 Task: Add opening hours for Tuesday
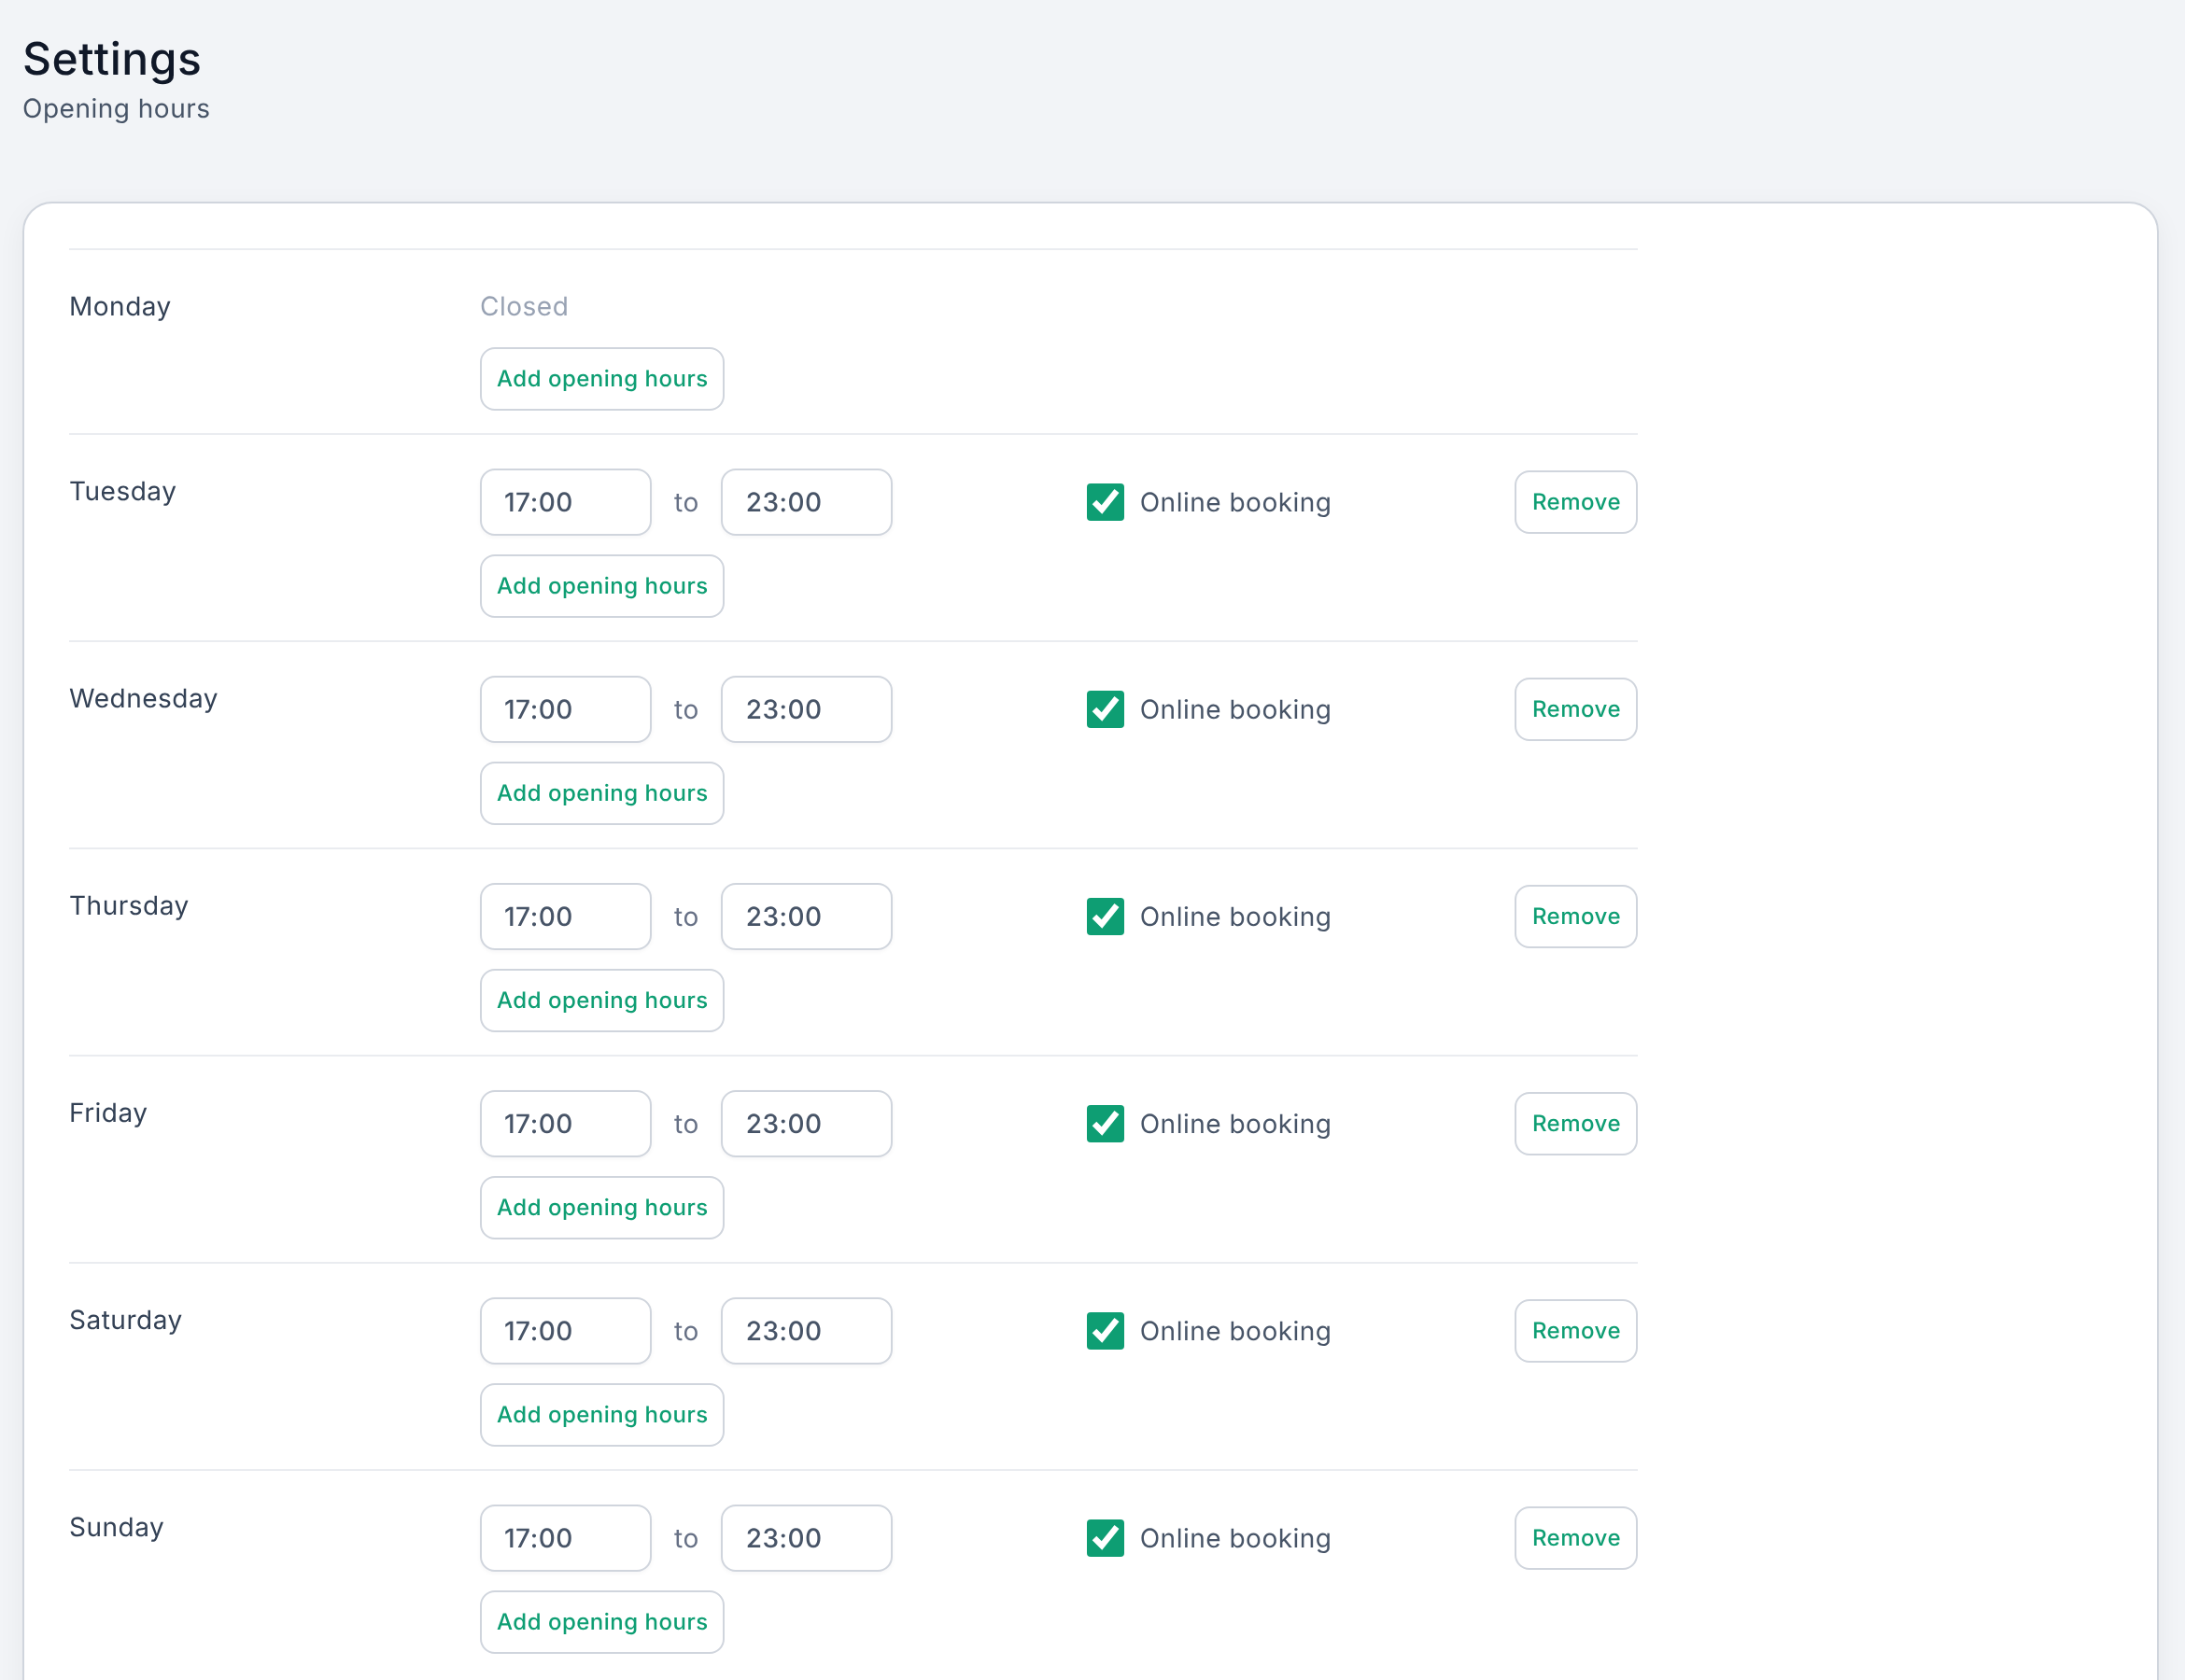pyautogui.click(x=601, y=586)
